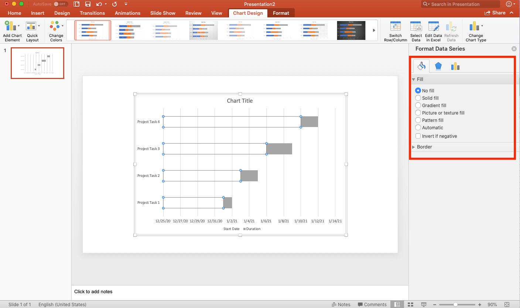The image size is (520, 308).
Task: Open the Transitions ribbon tab
Action: (x=92, y=13)
